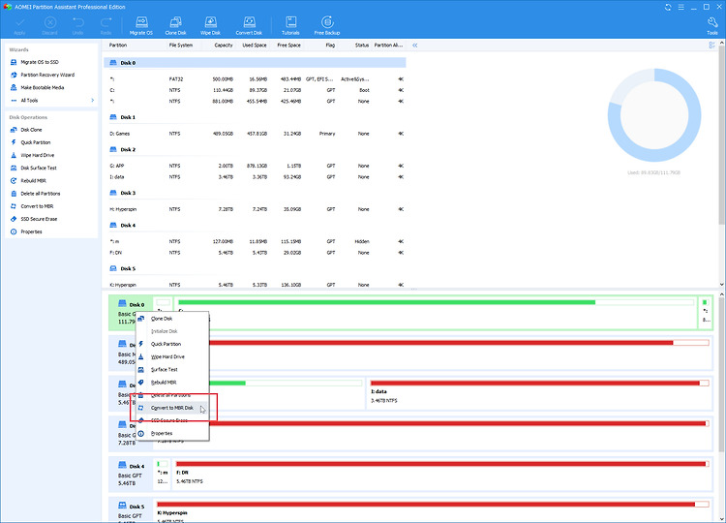The height and width of the screenshot is (523, 726).
Task: Select the H: Hyperspin partition row
Action: [x=257, y=209]
